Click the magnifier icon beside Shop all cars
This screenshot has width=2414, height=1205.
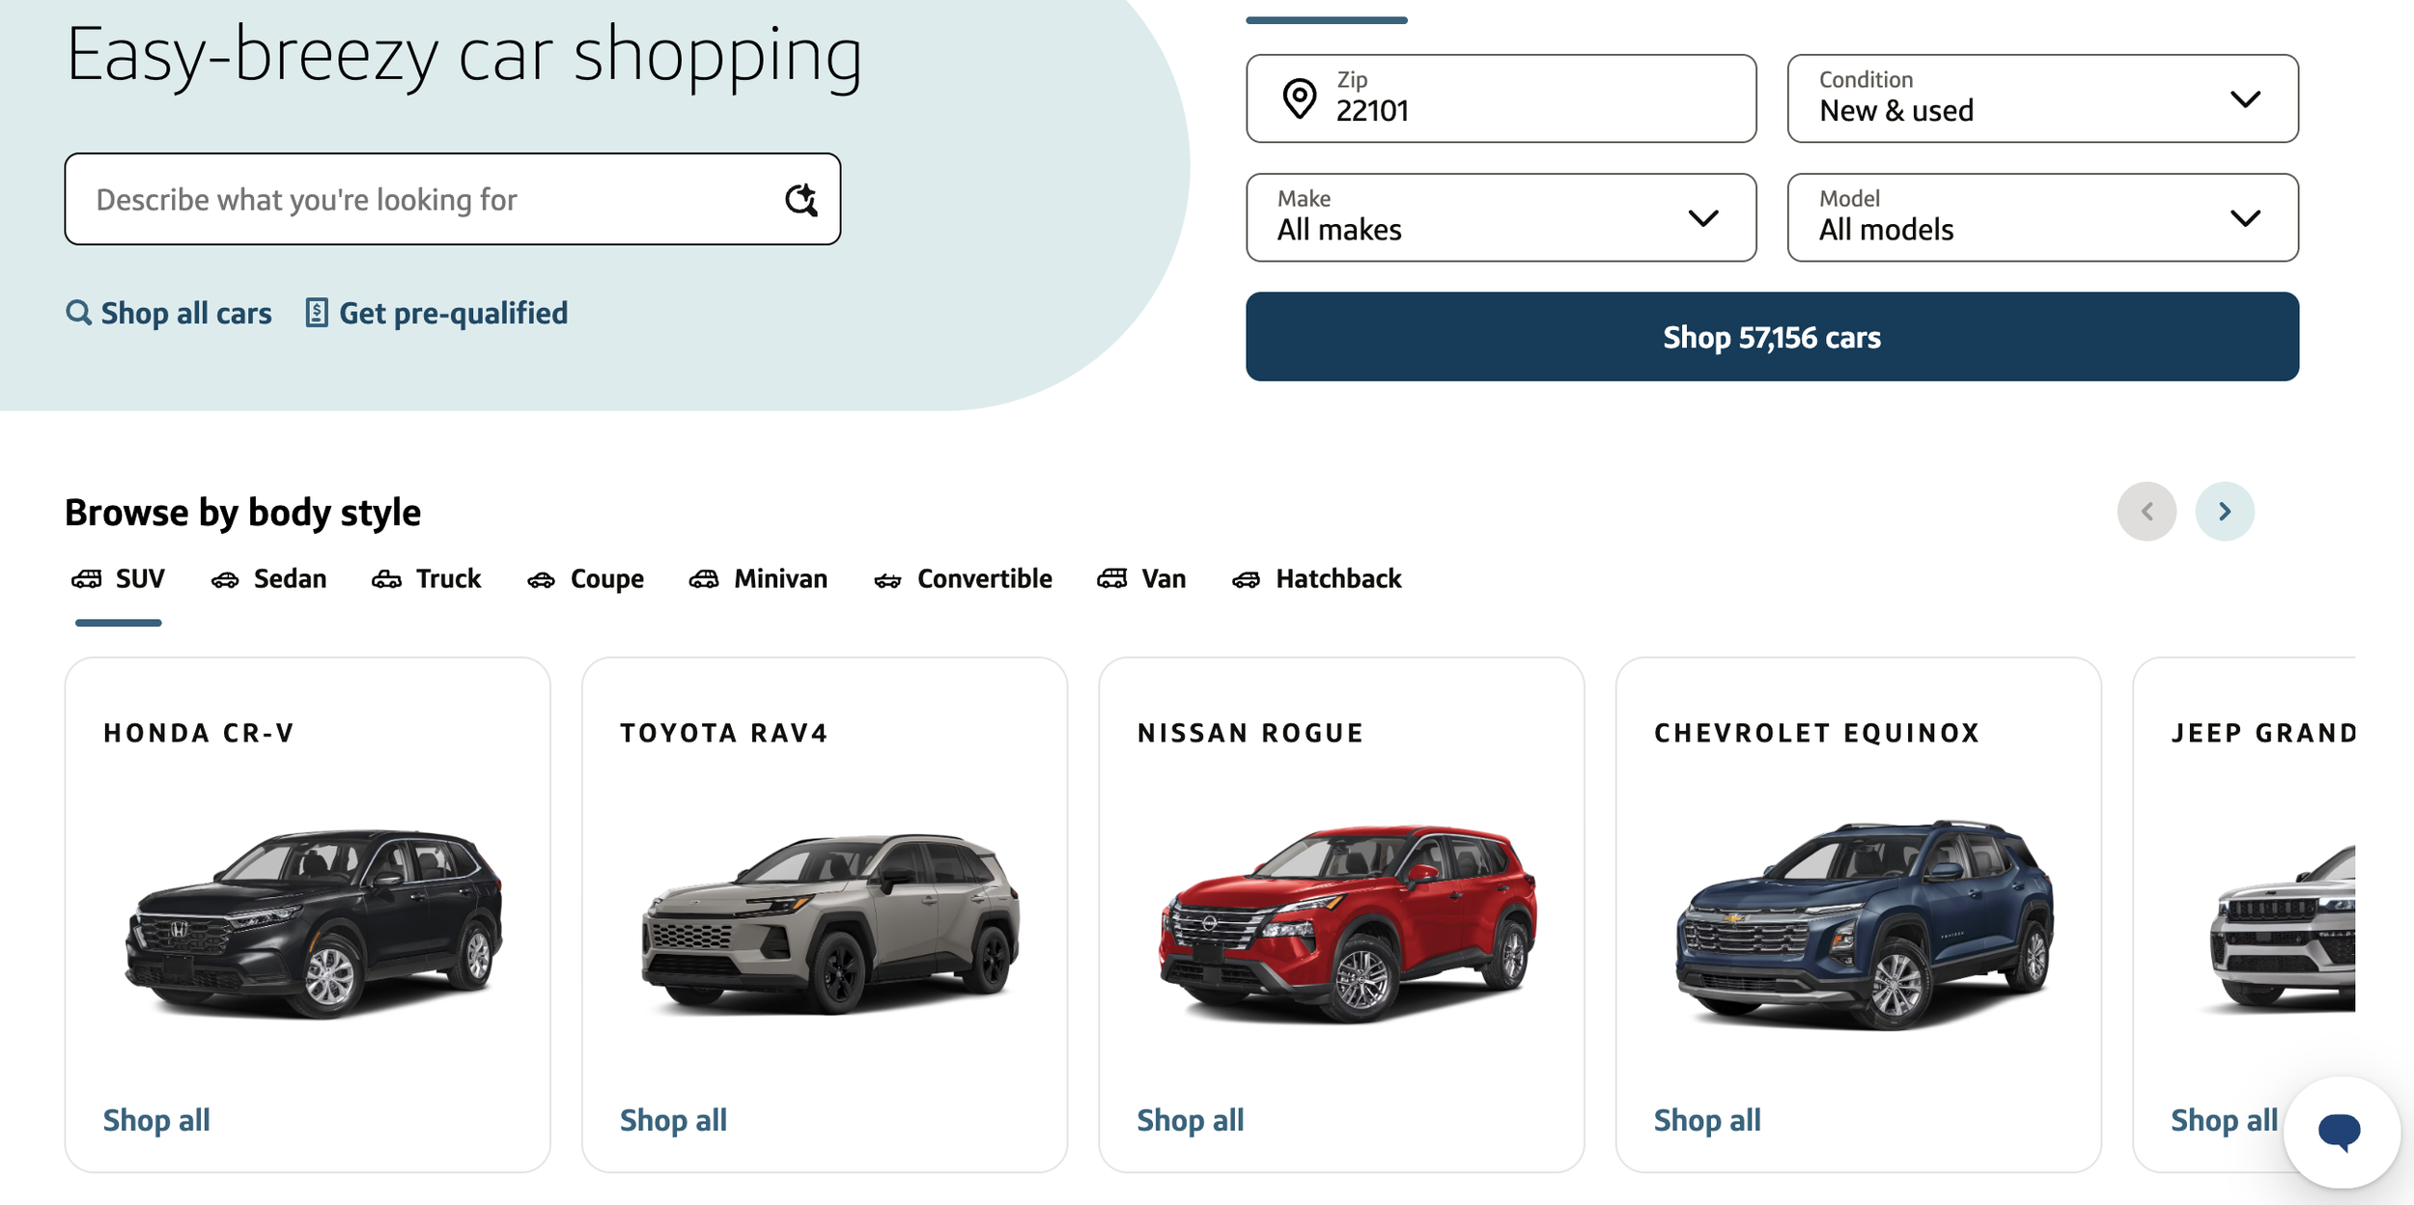point(78,313)
